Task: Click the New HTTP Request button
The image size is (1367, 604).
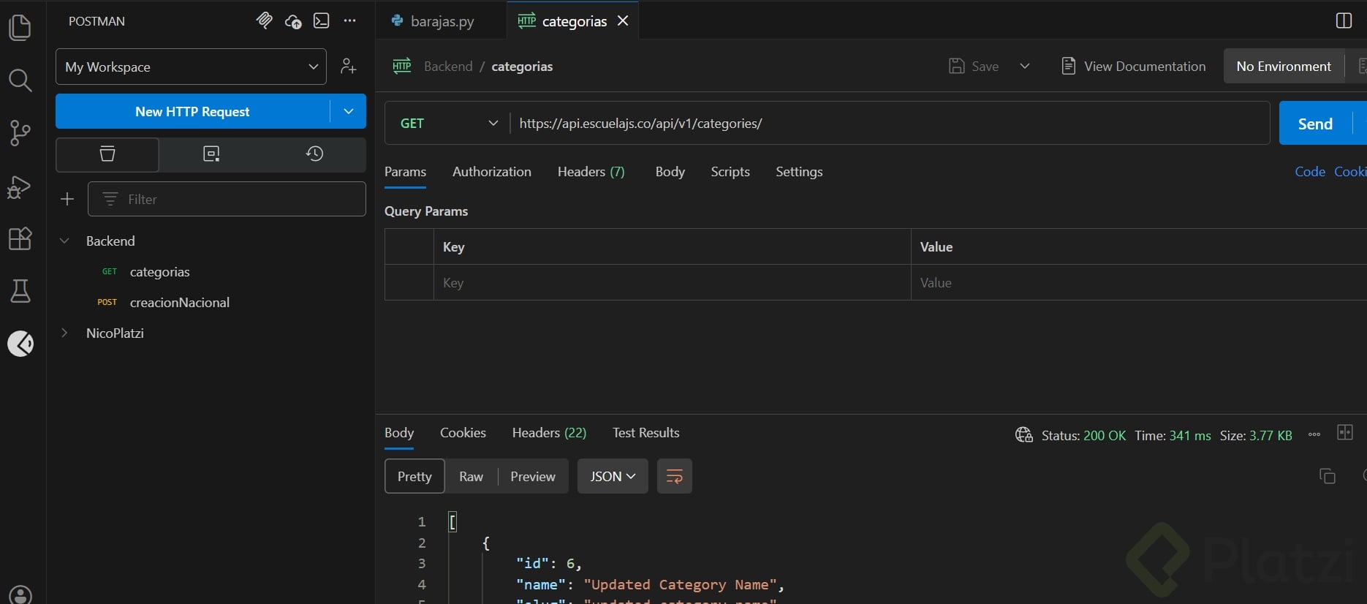Action: [x=192, y=112]
